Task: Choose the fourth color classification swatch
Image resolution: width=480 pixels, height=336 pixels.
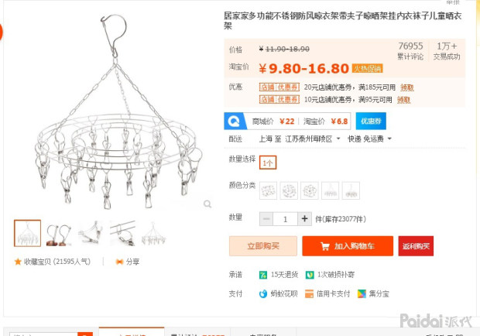Action: 331,190
